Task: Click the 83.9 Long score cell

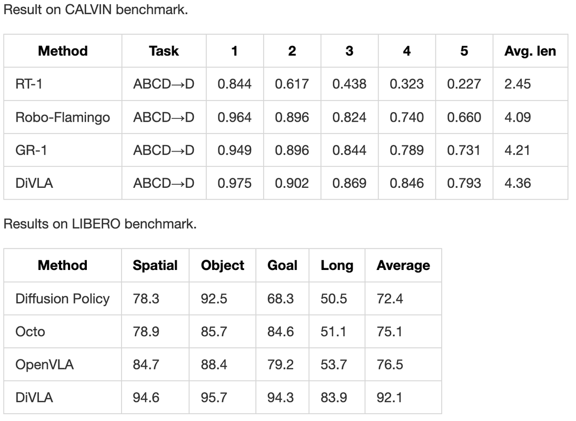Action: pos(334,397)
